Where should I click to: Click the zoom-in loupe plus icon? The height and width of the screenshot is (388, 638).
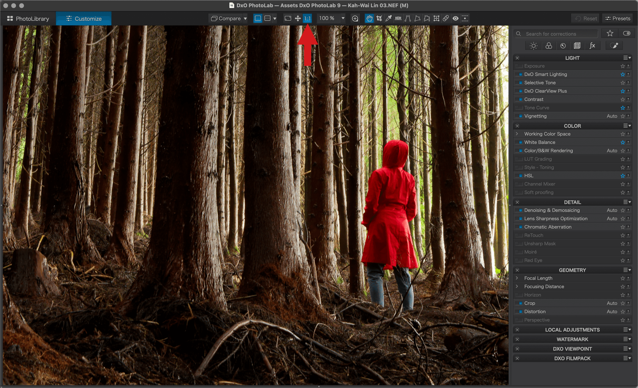click(x=355, y=18)
